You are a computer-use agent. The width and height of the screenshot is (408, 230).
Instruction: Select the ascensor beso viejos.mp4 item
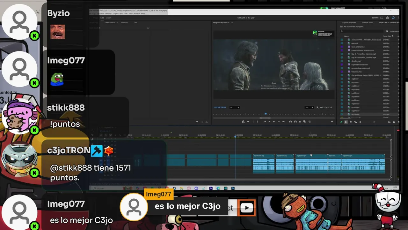point(361,68)
